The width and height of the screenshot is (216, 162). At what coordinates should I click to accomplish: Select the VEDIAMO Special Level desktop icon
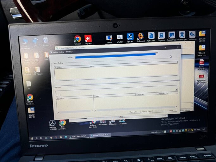point(202,50)
